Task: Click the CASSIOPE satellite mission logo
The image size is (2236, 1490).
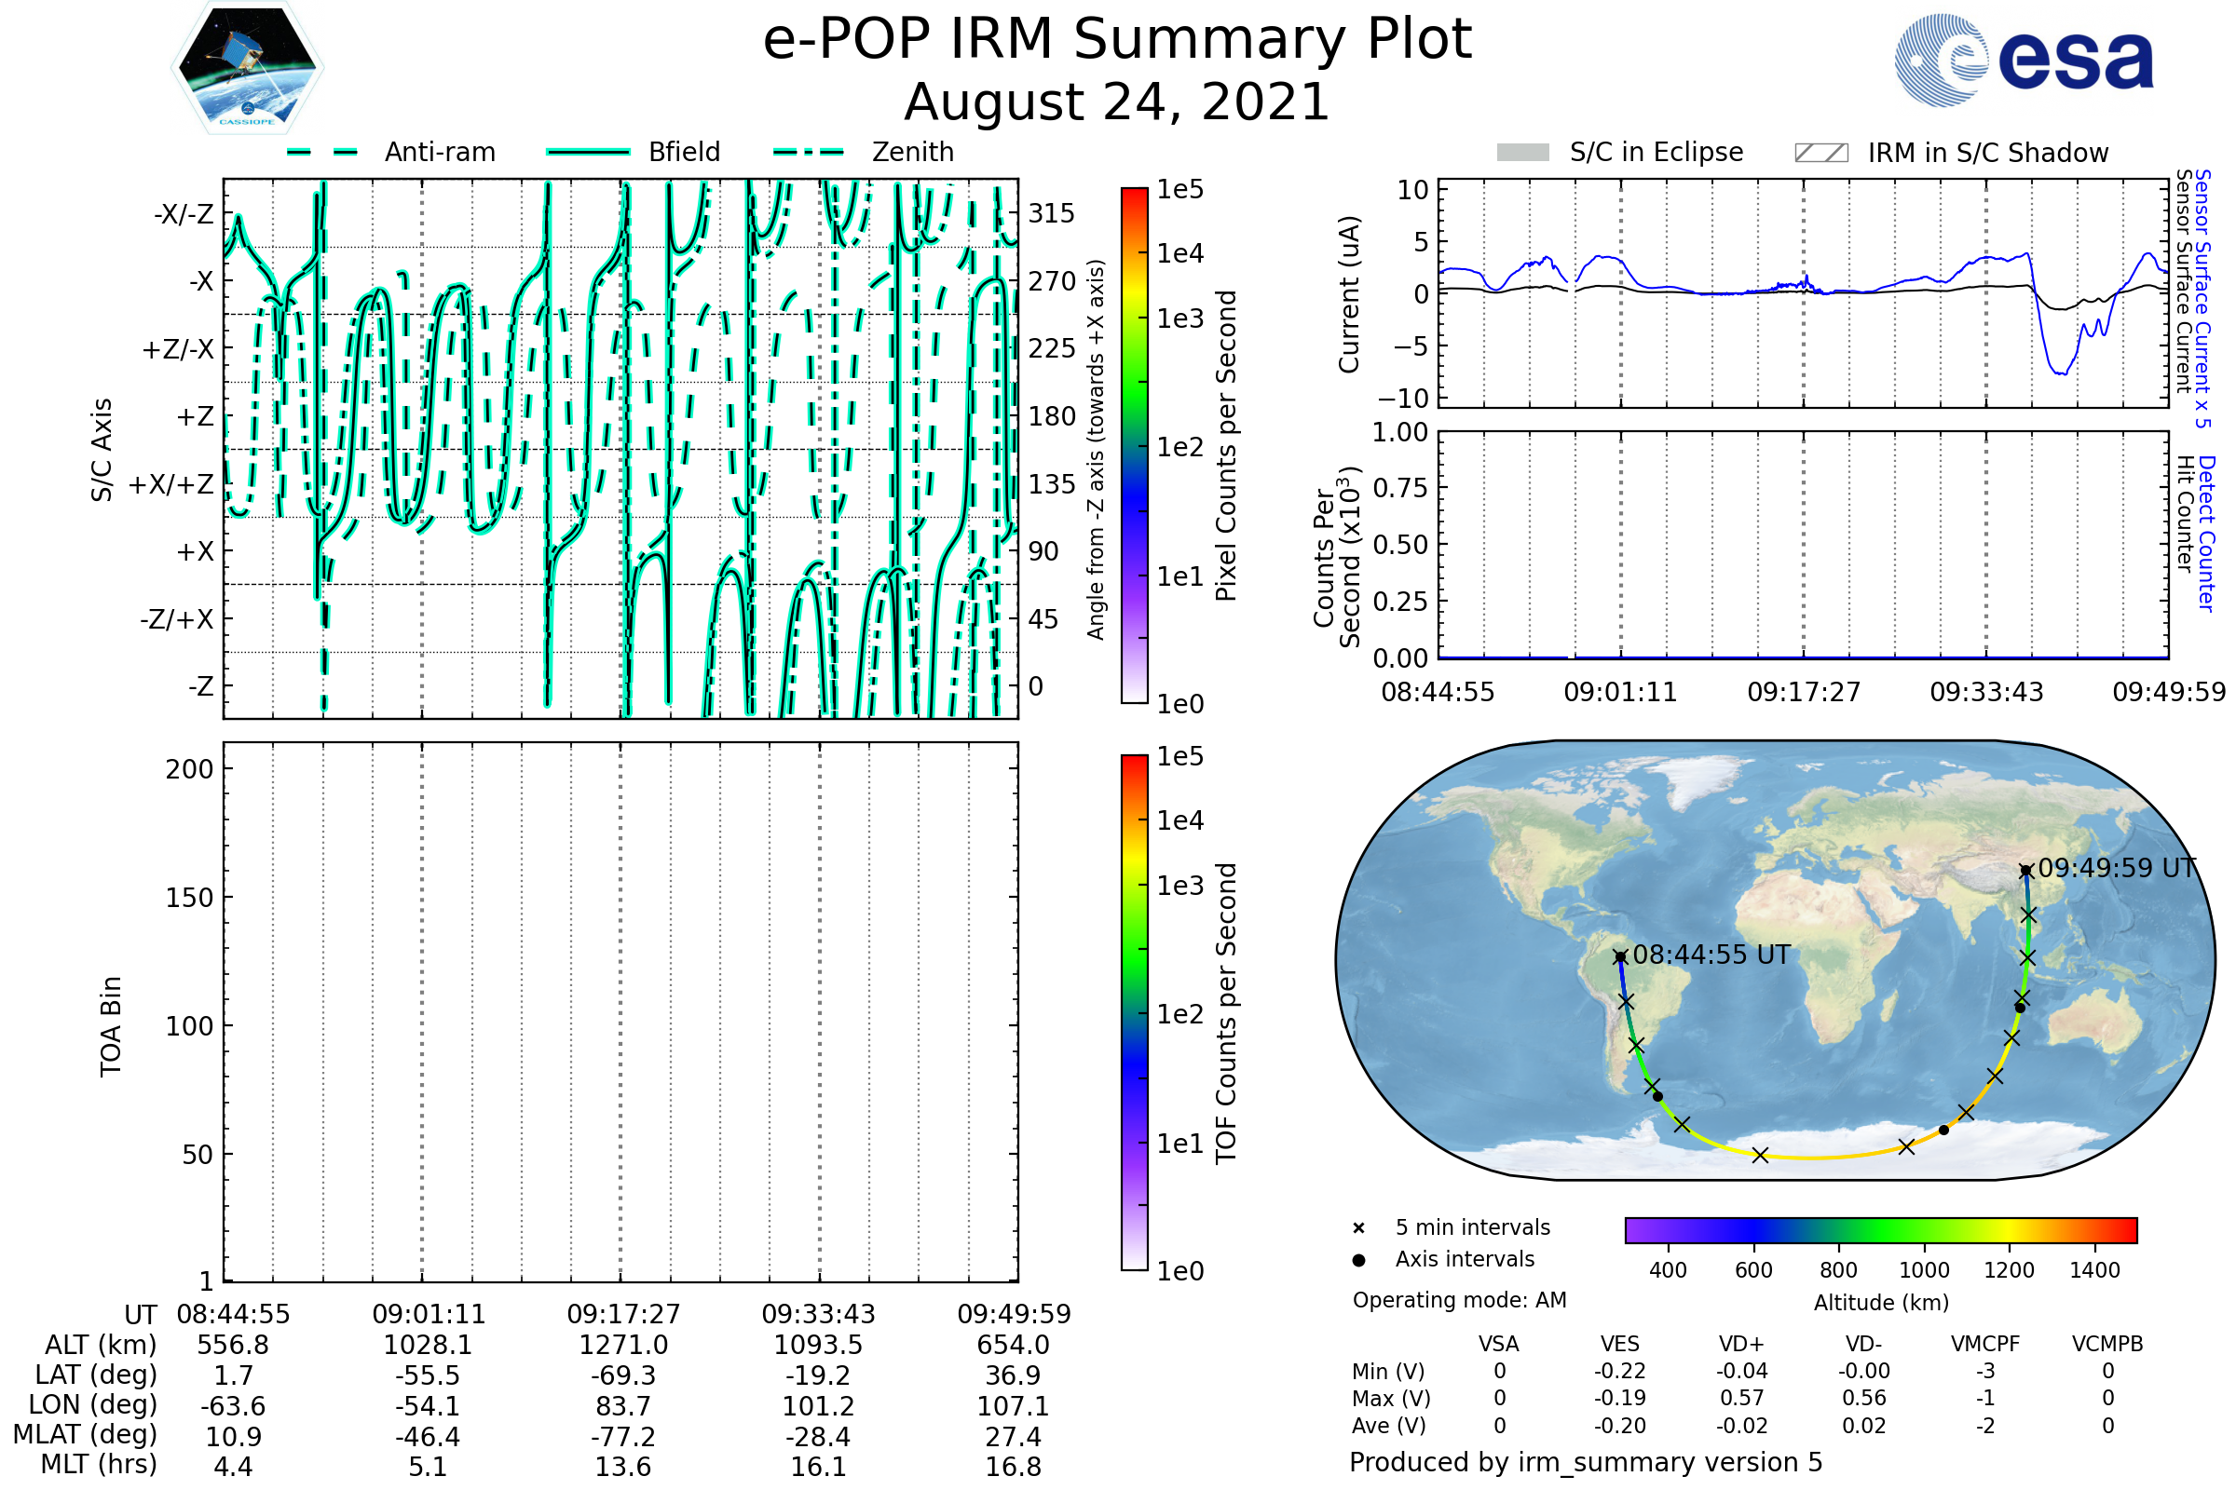Action: click(x=247, y=68)
